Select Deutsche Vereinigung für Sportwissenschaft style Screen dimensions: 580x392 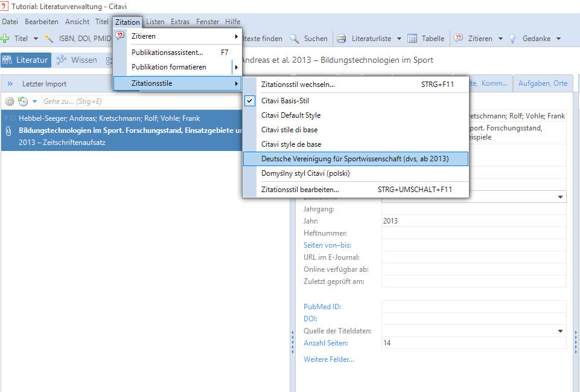(355, 159)
